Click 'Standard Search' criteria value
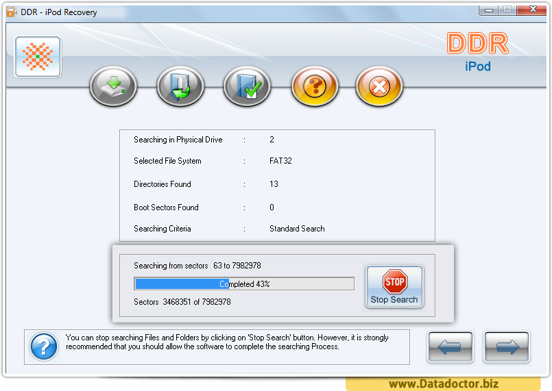 click(x=297, y=229)
